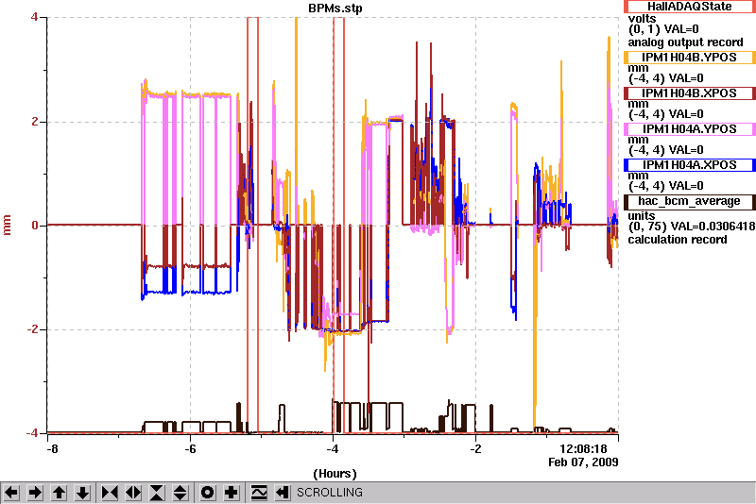Click the BPMs.stp plot title
The width and height of the screenshot is (756, 504).
pyautogui.click(x=335, y=8)
